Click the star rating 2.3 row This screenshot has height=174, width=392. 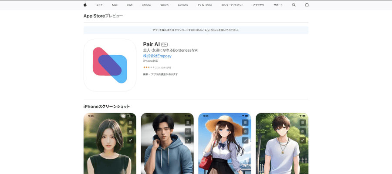pos(157,68)
